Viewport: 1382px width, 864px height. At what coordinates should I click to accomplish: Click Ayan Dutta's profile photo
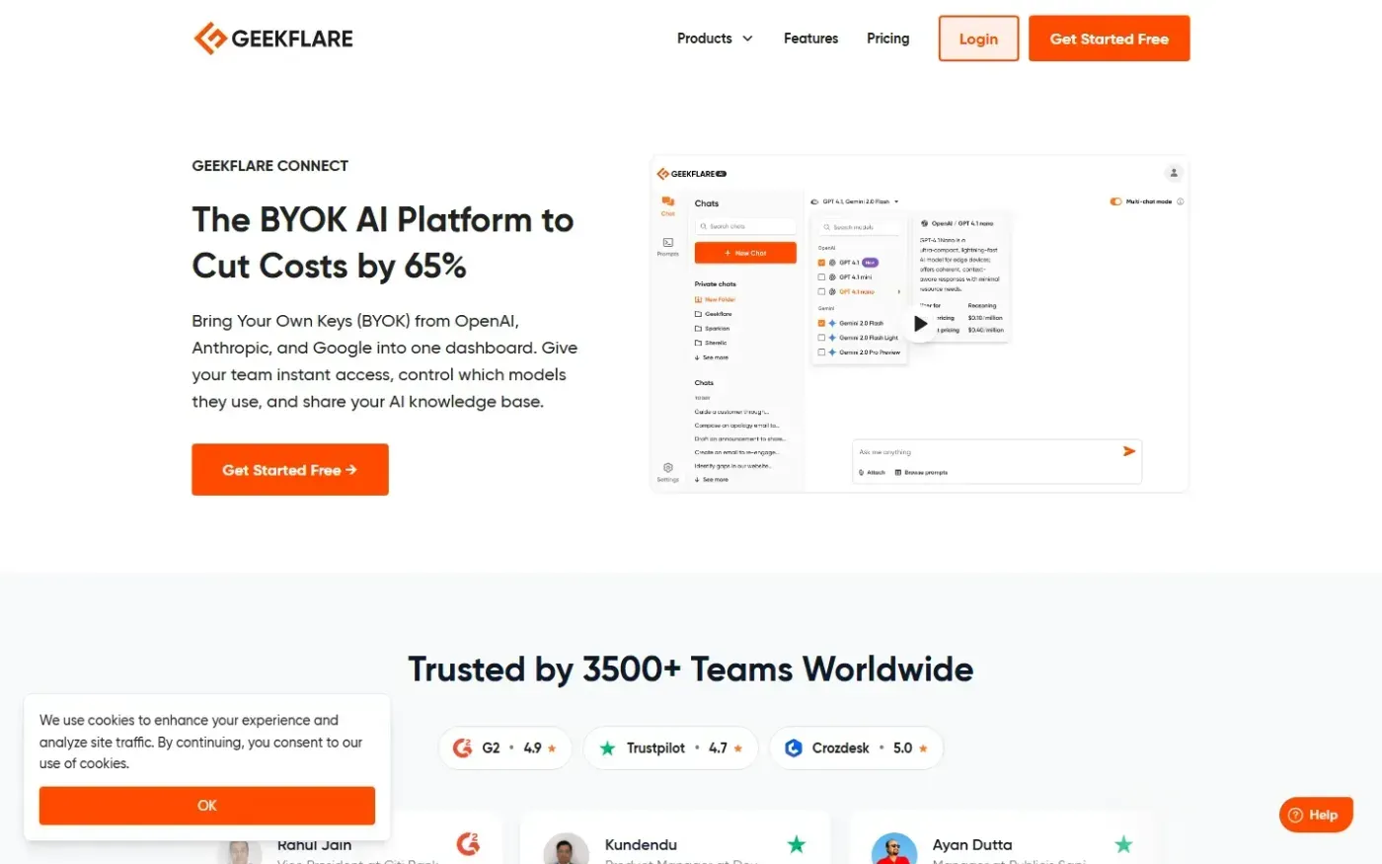coord(894,849)
